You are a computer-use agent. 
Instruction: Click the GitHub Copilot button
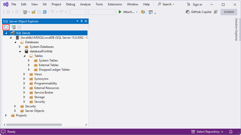[199, 12]
